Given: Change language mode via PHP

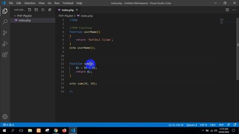Looking at the screenshot, I should 221,125.
